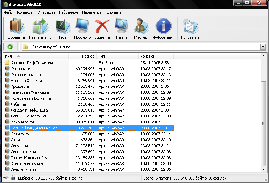
Task: Click the lock icon in status bar
Action: pos(13,177)
